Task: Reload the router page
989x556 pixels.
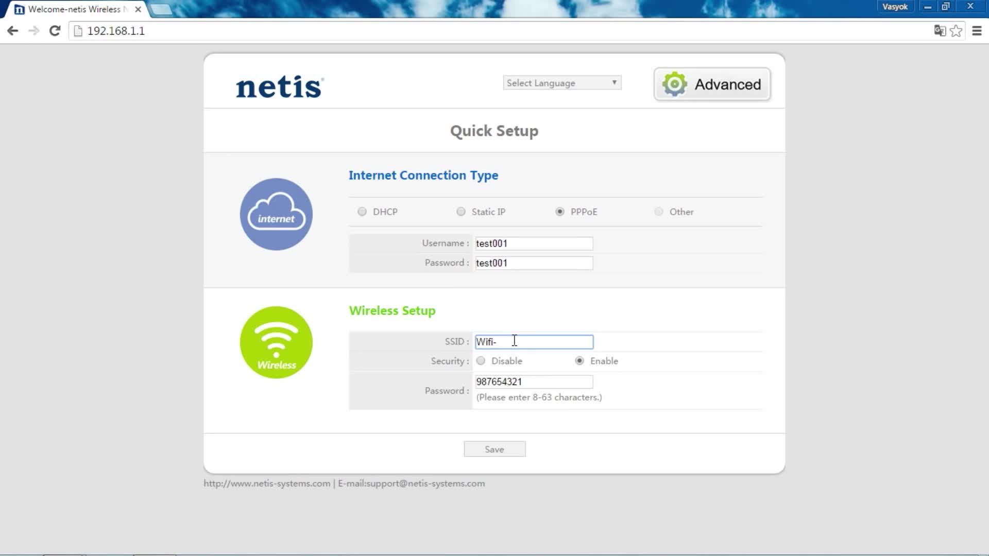Action: click(55, 31)
